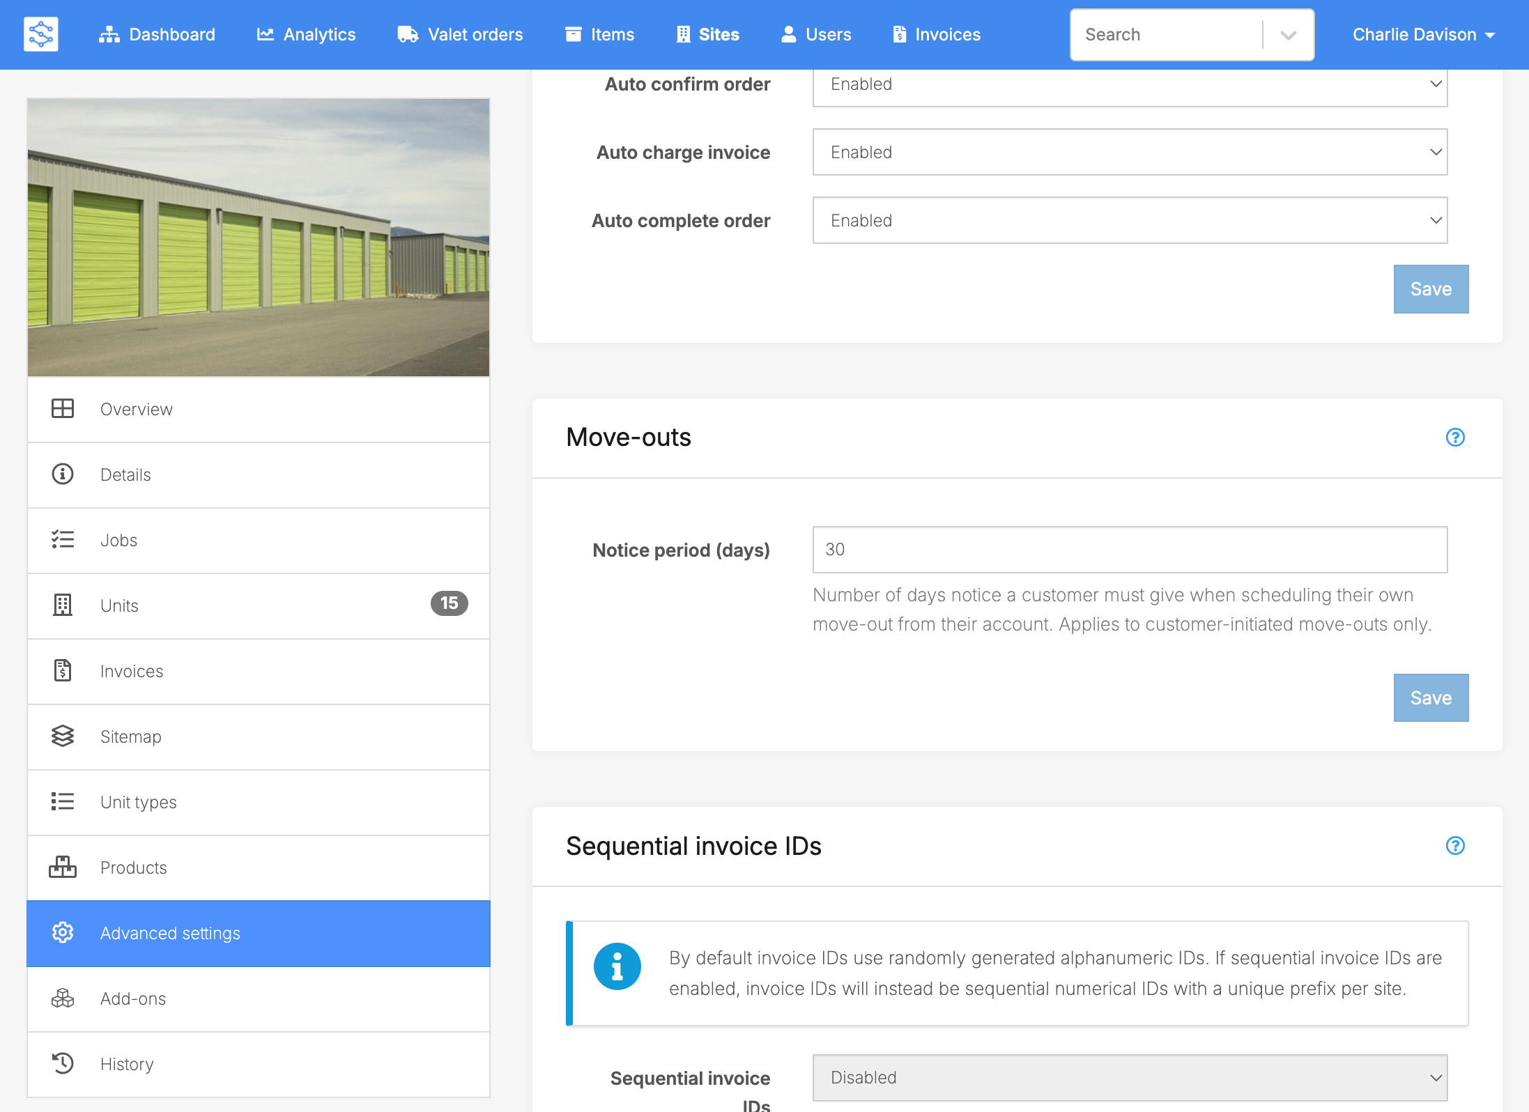Click the Units building icon in the sidebar
The image size is (1529, 1112).
63,605
